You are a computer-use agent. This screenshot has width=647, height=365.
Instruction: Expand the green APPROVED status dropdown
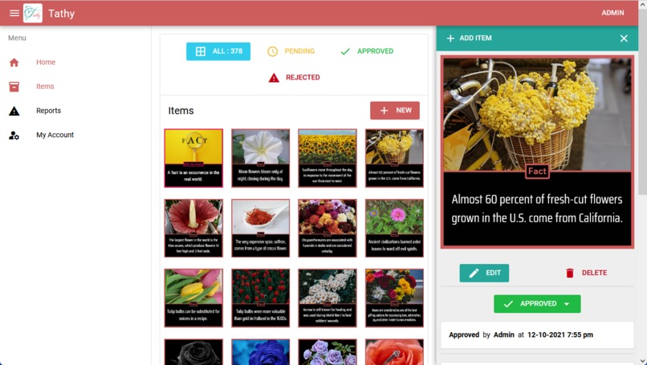click(x=537, y=304)
